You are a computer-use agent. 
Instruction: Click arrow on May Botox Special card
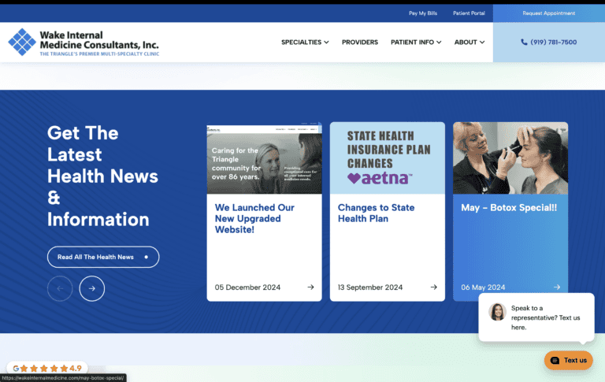(556, 287)
